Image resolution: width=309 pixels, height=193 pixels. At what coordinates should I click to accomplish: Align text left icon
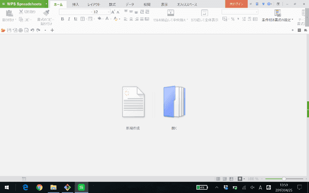tap(126, 19)
